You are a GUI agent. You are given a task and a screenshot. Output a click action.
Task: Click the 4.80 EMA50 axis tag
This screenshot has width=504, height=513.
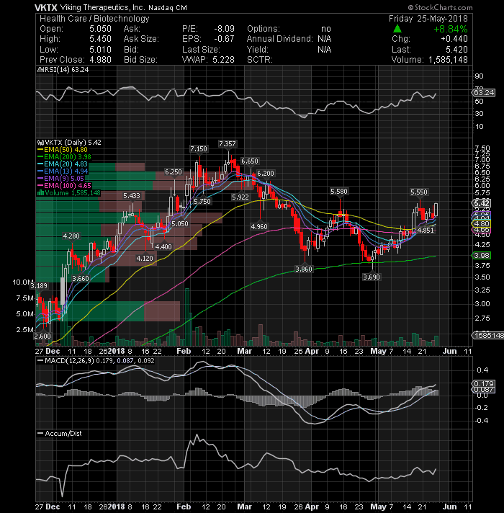coord(482,224)
